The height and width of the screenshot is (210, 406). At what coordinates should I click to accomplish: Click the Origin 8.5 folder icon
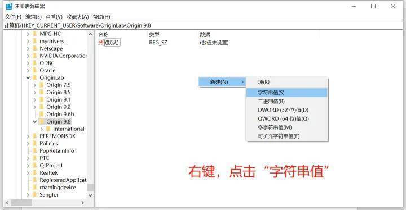click(x=42, y=92)
